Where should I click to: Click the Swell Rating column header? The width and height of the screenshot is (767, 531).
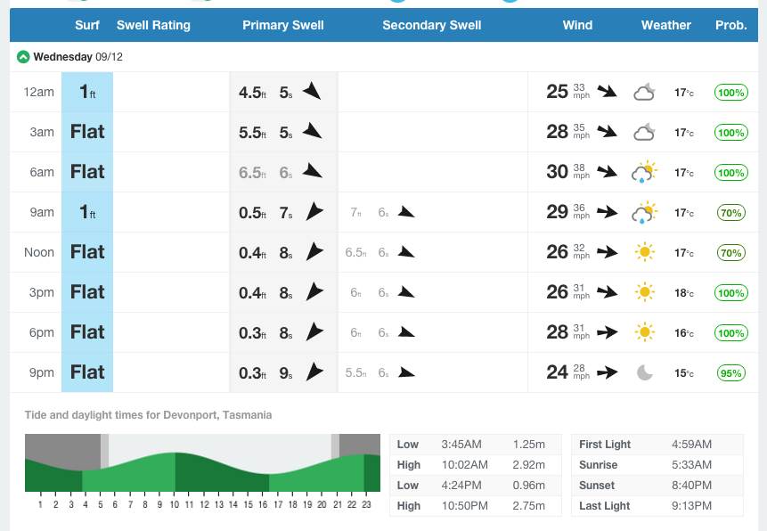tap(153, 25)
